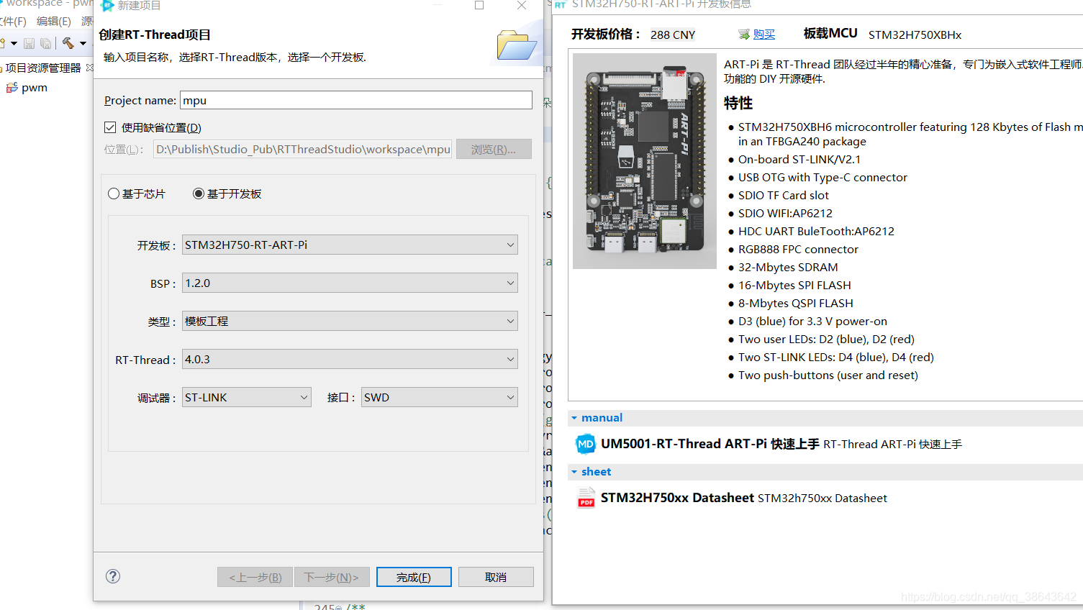Screen dimensions: 1083x610
Task: Click the STM32H750XBHx MCU text
Action: pos(915,35)
